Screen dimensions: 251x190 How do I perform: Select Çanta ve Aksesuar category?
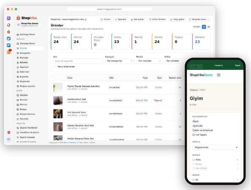[203, 130]
